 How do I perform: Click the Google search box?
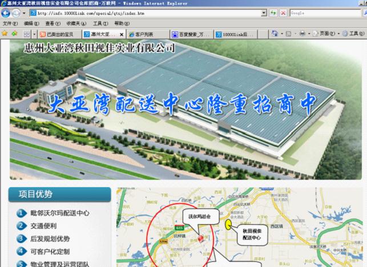[325, 13]
